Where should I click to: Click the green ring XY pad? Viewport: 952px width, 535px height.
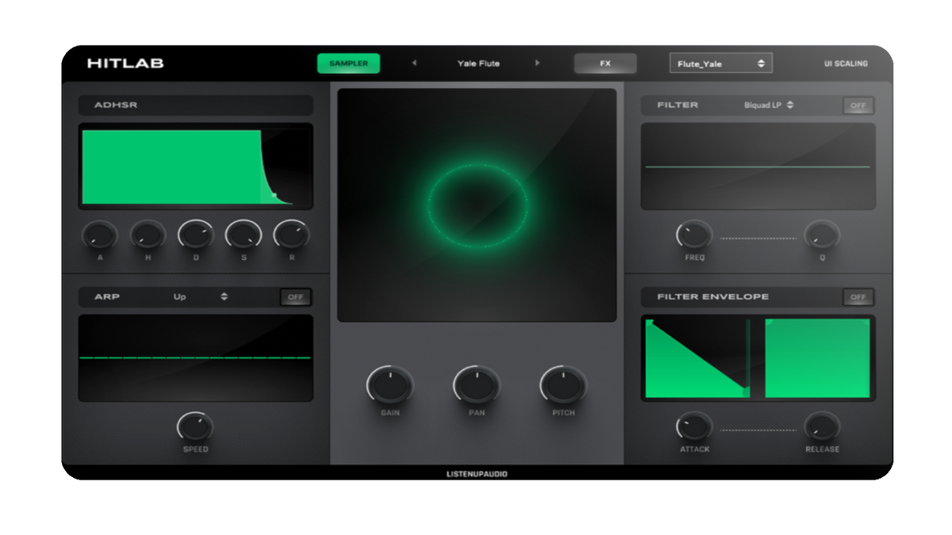[477, 204]
